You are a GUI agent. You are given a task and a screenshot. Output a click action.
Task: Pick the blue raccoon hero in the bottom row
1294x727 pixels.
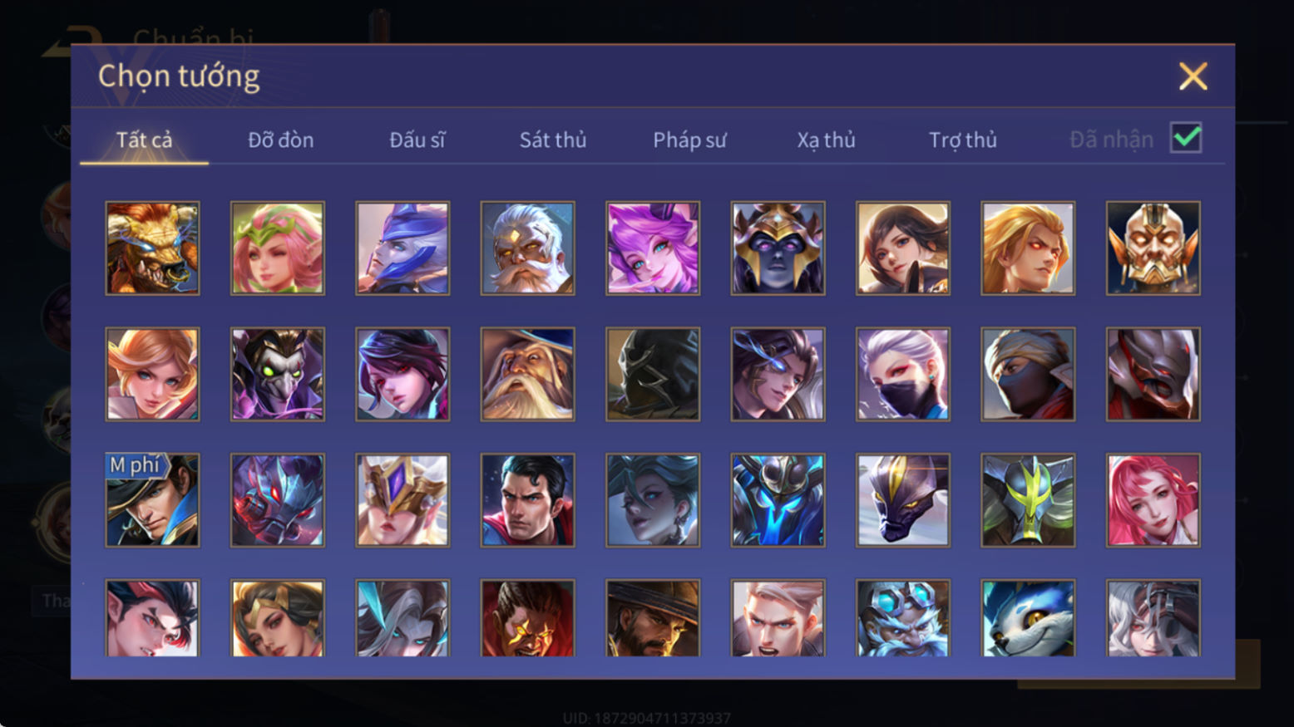pyautogui.click(x=1028, y=618)
